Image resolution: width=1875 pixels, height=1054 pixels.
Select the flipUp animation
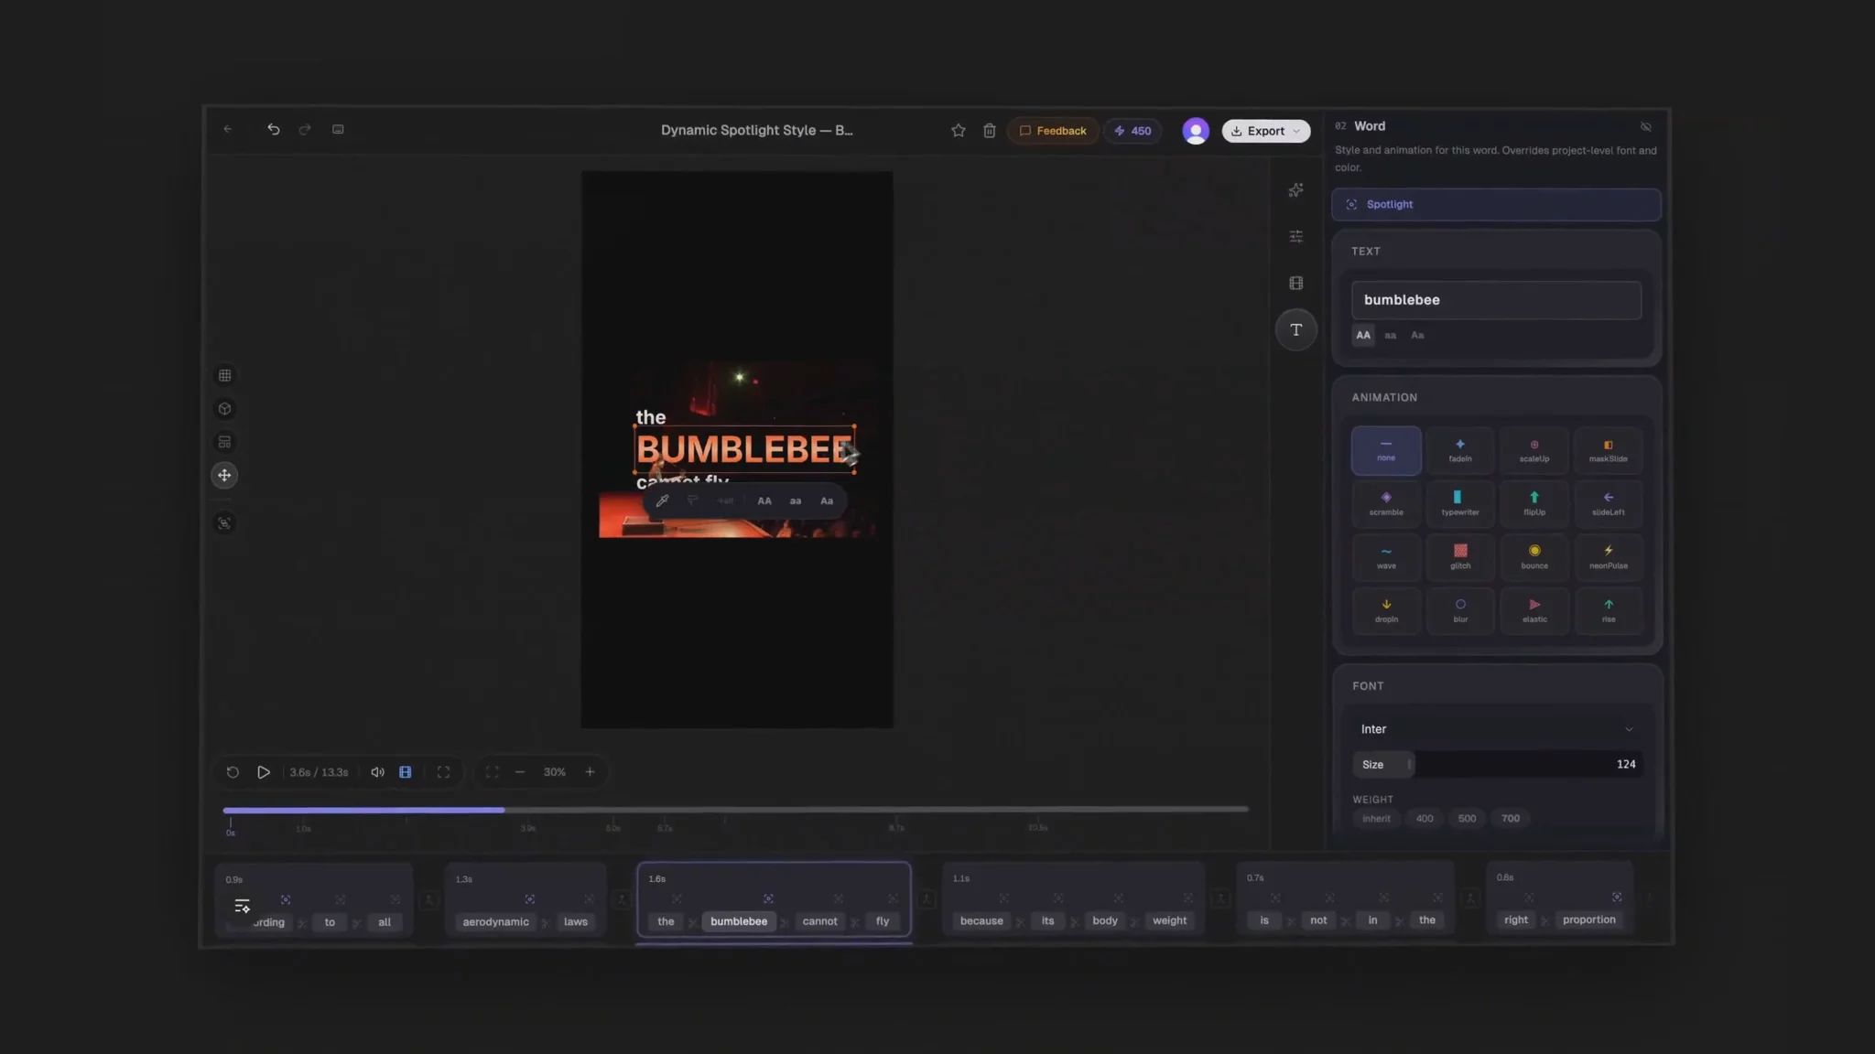(1534, 503)
